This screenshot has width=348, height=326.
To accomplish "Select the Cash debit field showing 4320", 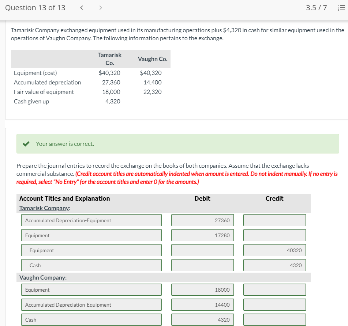I will tap(202, 319).
